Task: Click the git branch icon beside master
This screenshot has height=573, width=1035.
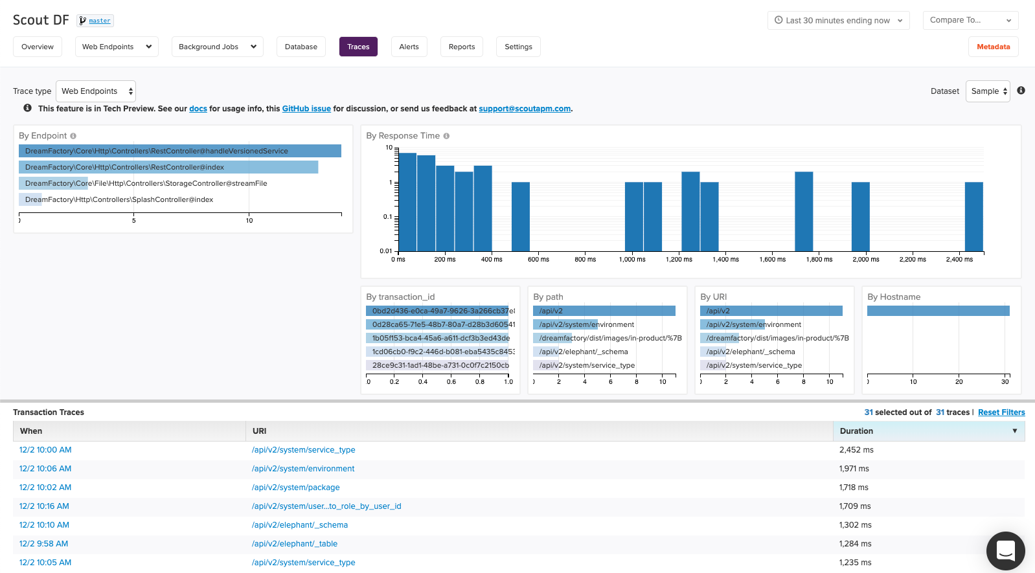Action: tap(82, 21)
